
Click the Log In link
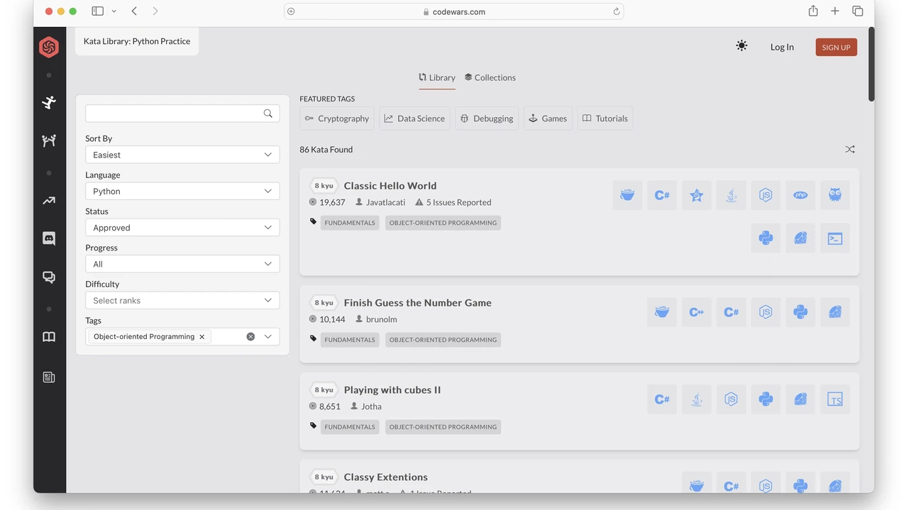(782, 47)
